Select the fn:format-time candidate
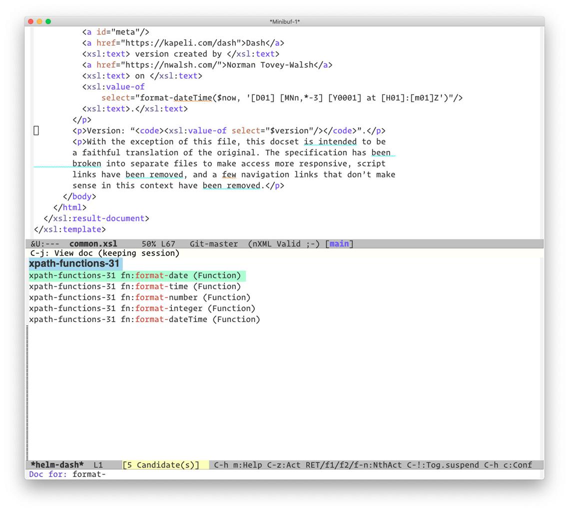This screenshot has height=512, width=569. coord(134,286)
